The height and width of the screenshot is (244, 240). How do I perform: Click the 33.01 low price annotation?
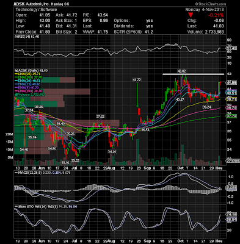[x=66, y=163]
